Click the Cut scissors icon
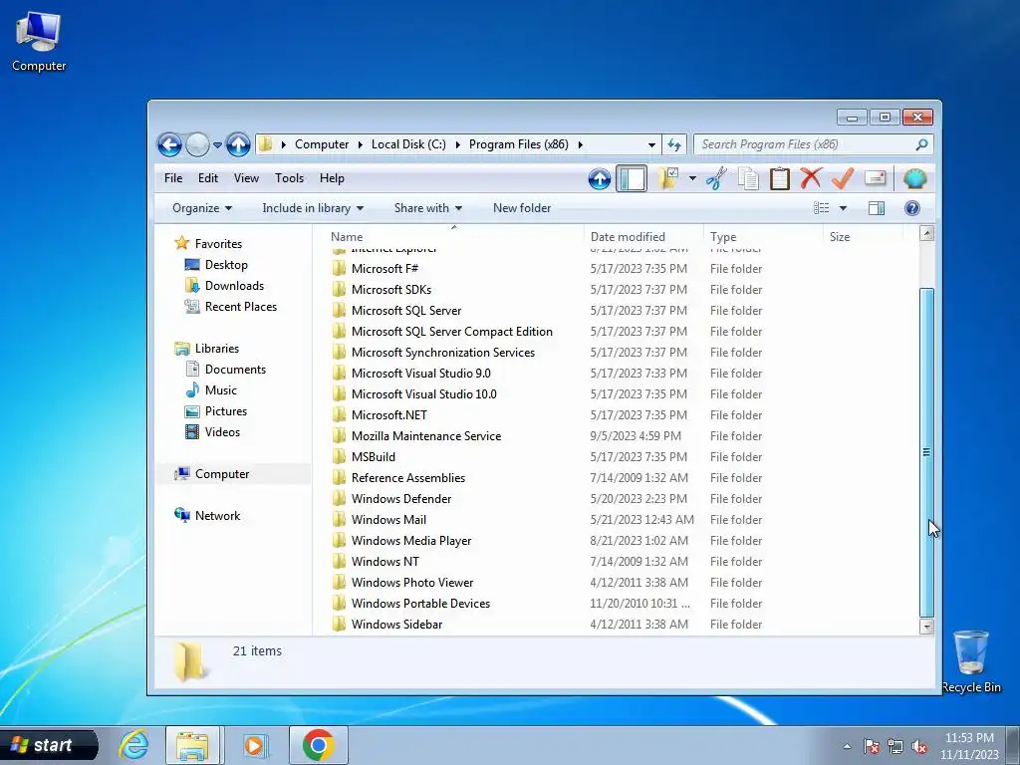 click(x=716, y=178)
